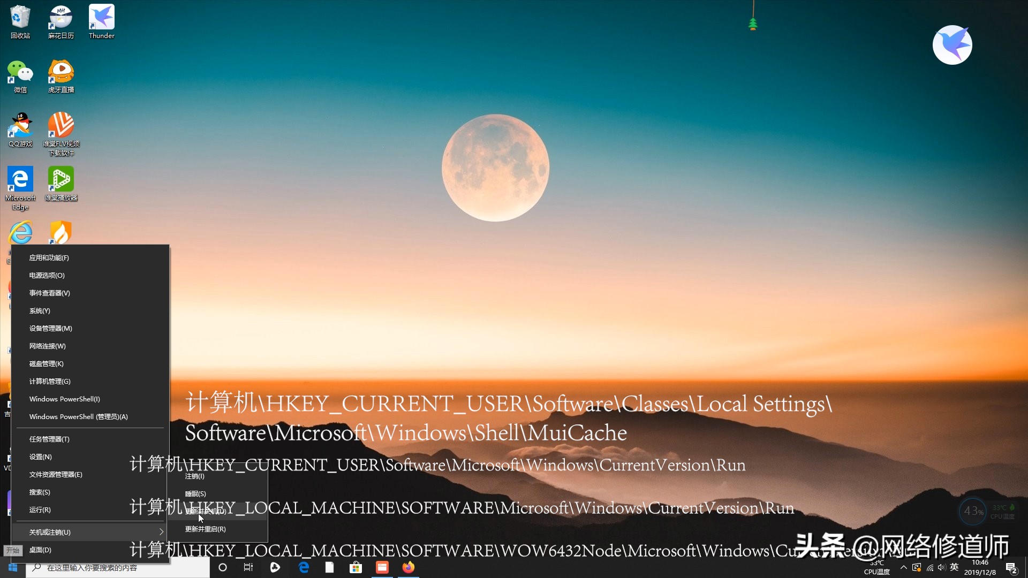This screenshot has height=578, width=1028.
Task: Select 更新并重启(R) in submenu
Action: click(206, 529)
